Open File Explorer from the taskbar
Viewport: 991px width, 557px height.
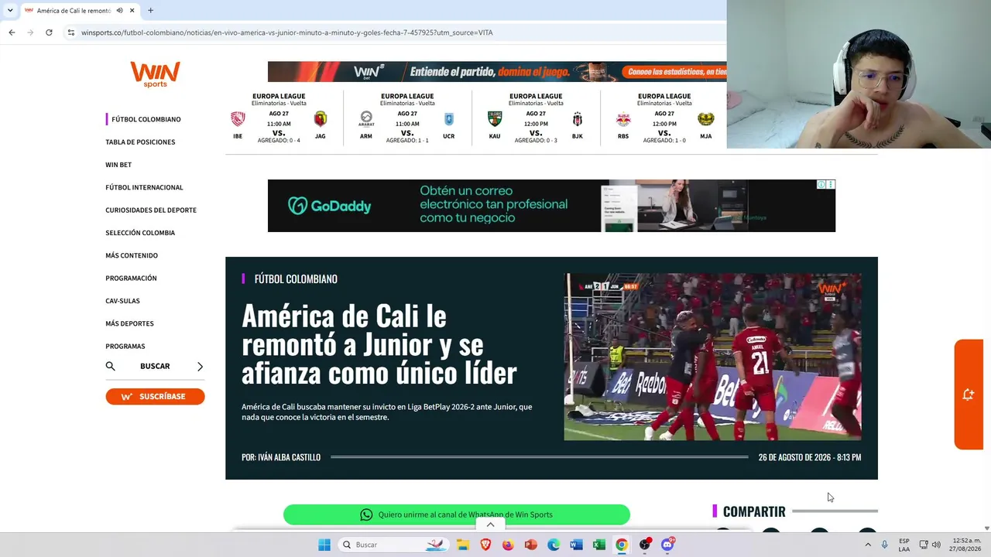point(462,545)
